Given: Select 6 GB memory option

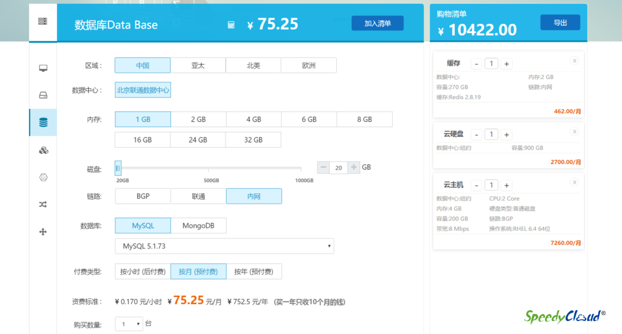Looking at the screenshot, I should coord(309,119).
